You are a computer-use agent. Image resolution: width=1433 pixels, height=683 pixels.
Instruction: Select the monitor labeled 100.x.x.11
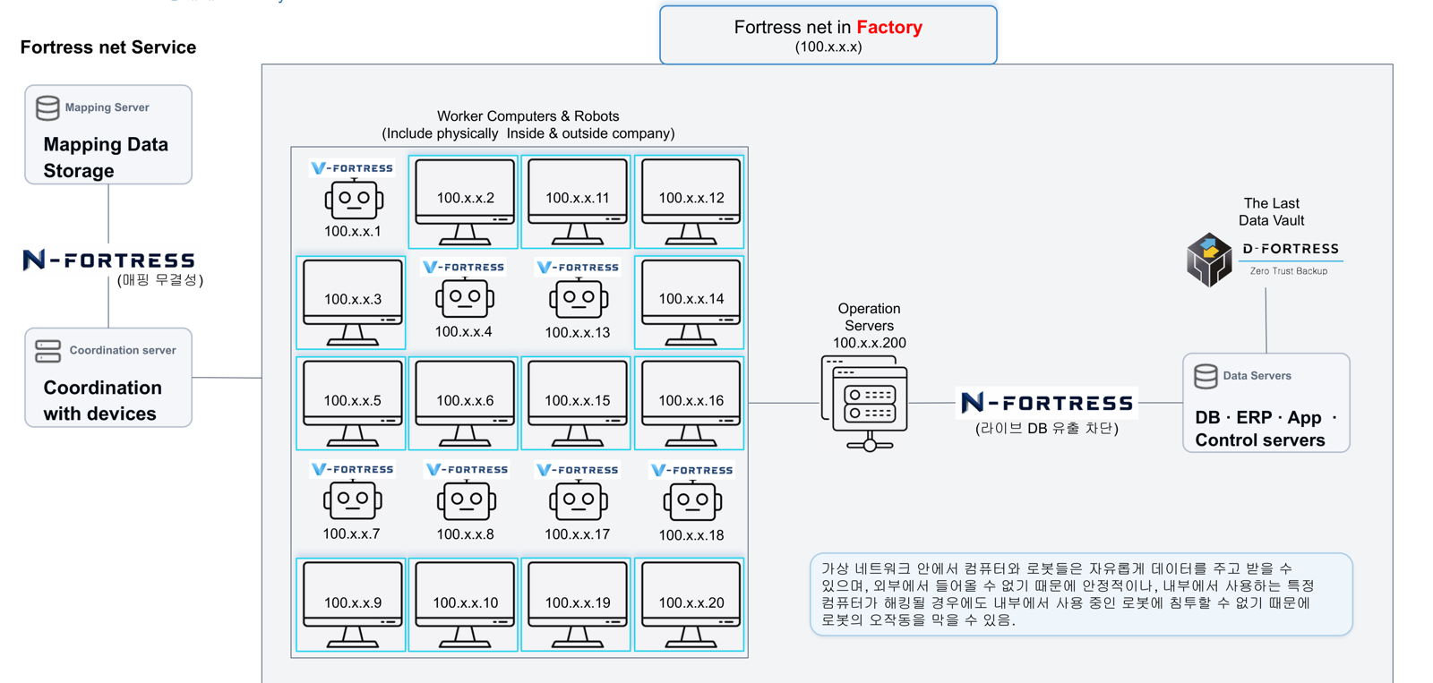pos(578,201)
